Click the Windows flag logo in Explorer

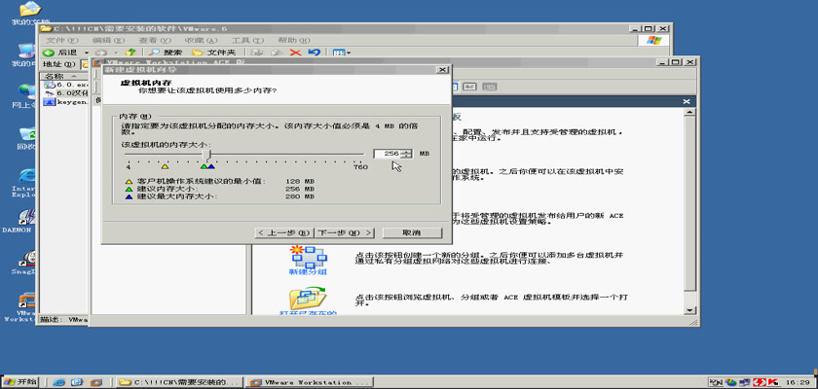[653, 41]
